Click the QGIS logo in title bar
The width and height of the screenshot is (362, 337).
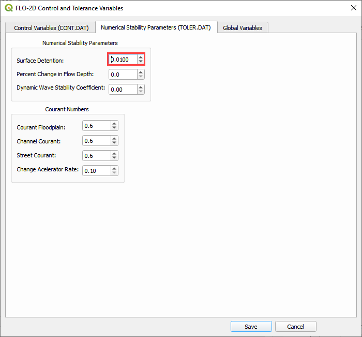pyautogui.click(x=9, y=8)
